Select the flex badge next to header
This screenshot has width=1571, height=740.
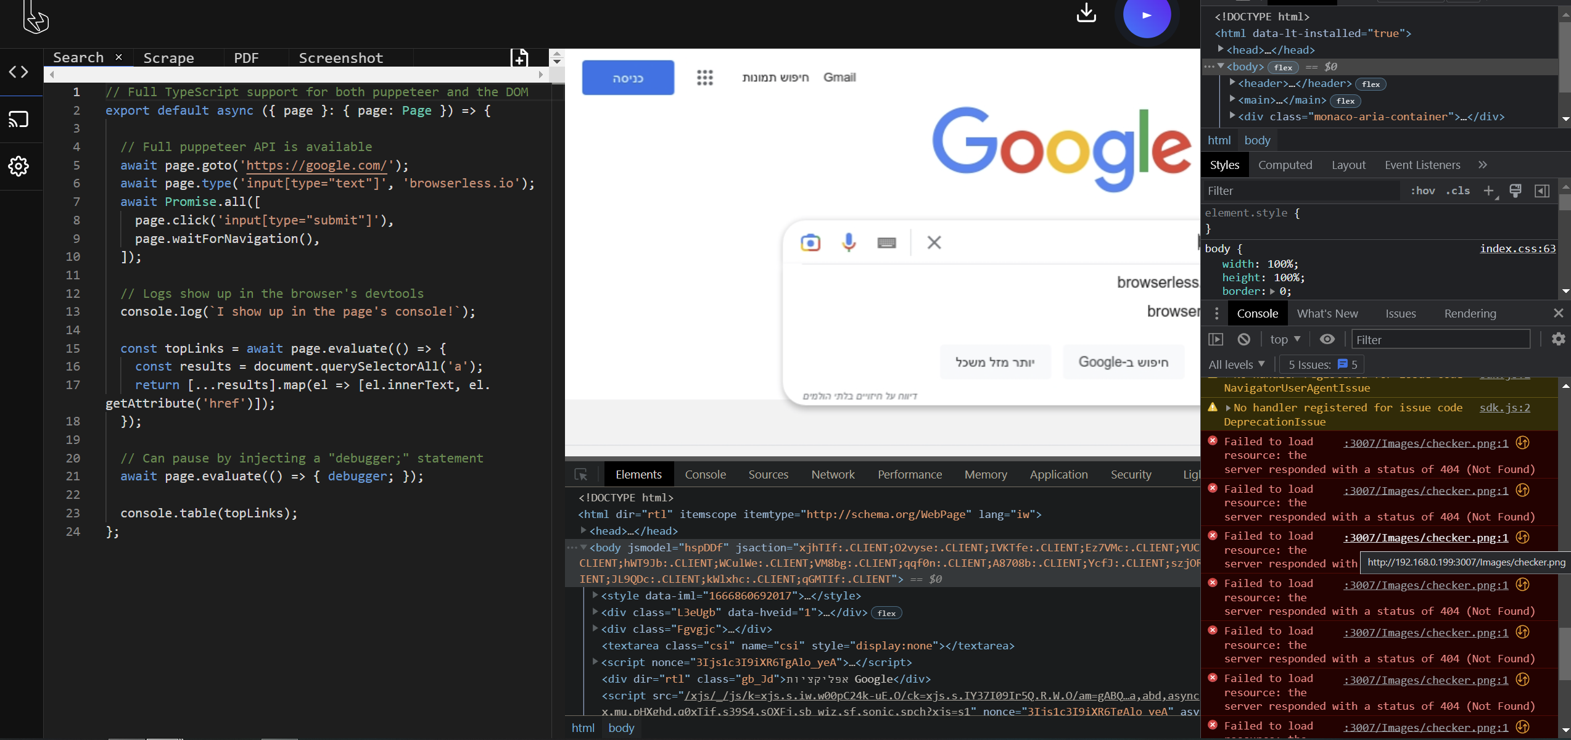(1371, 84)
